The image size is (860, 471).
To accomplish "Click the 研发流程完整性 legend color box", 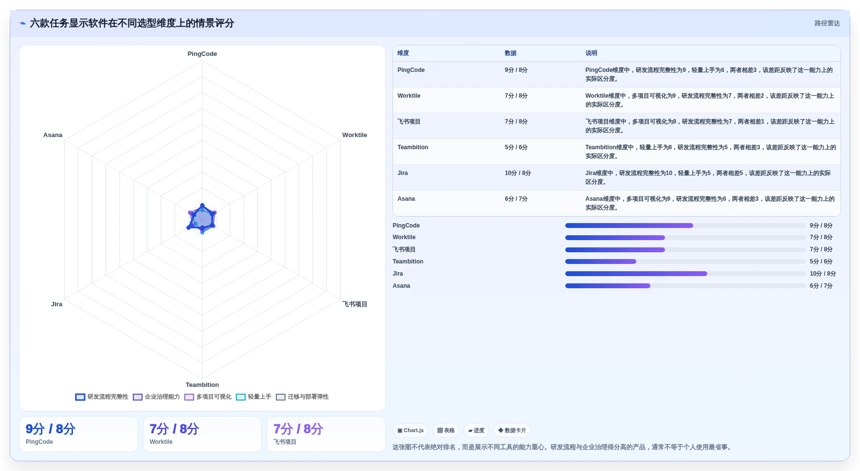I will pyautogui.click(x=80, y=397).
